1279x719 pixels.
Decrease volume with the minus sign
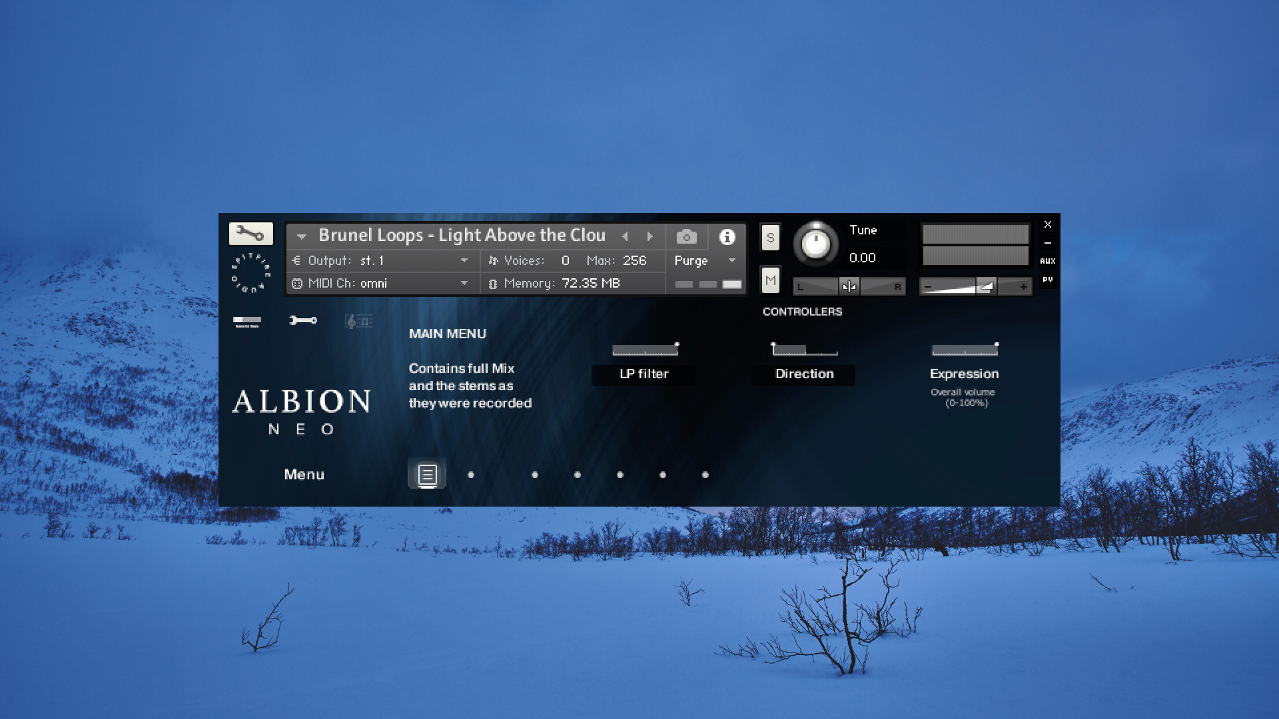928,287
